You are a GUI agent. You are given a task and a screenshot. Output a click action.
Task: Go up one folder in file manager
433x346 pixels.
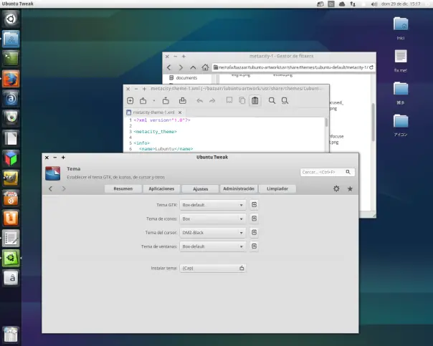point(193,67)
